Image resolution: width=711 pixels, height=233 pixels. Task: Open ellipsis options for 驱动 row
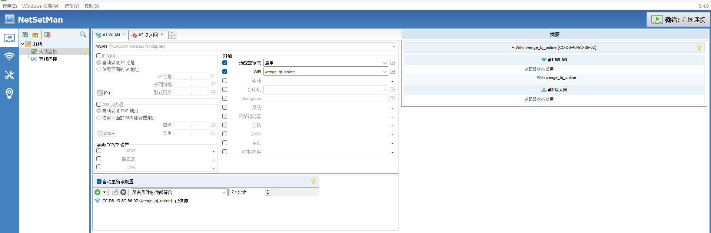click(392, 81)
